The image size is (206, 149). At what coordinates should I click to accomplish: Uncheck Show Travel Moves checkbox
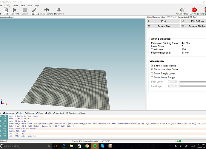(152, 66)
